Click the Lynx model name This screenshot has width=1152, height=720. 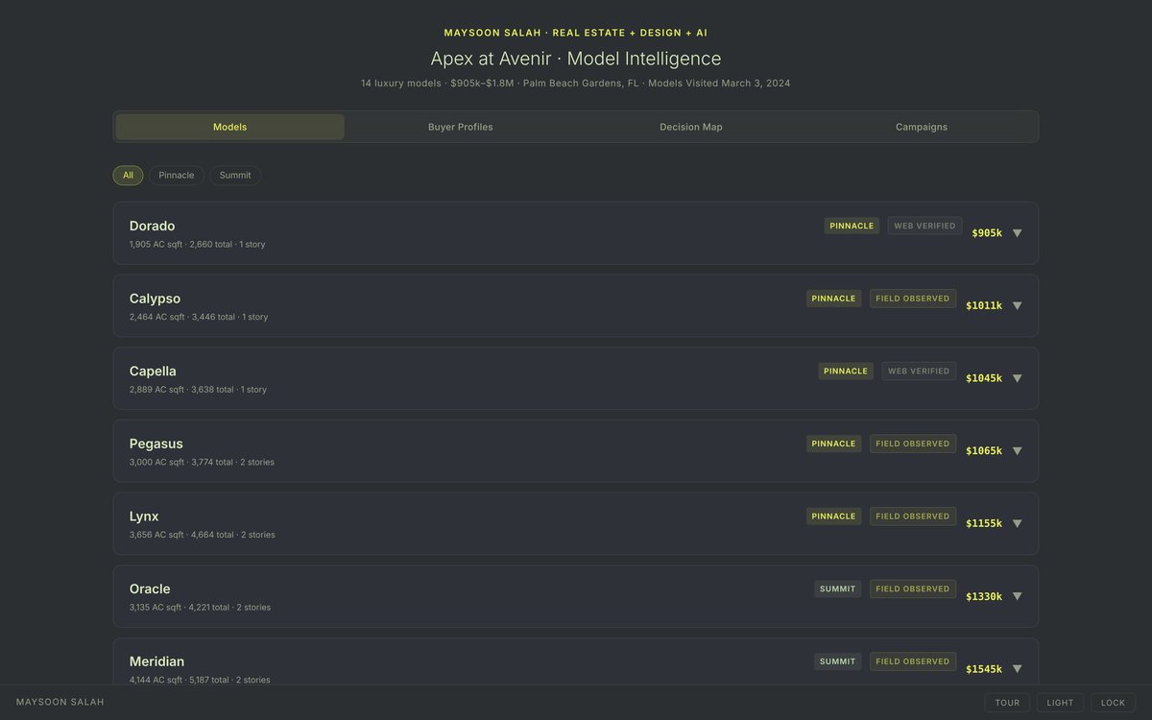[x=144, y=516]
